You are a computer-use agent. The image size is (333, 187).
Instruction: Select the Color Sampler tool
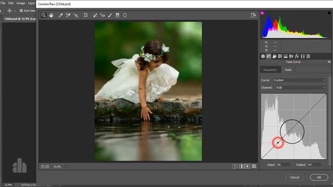68,15
